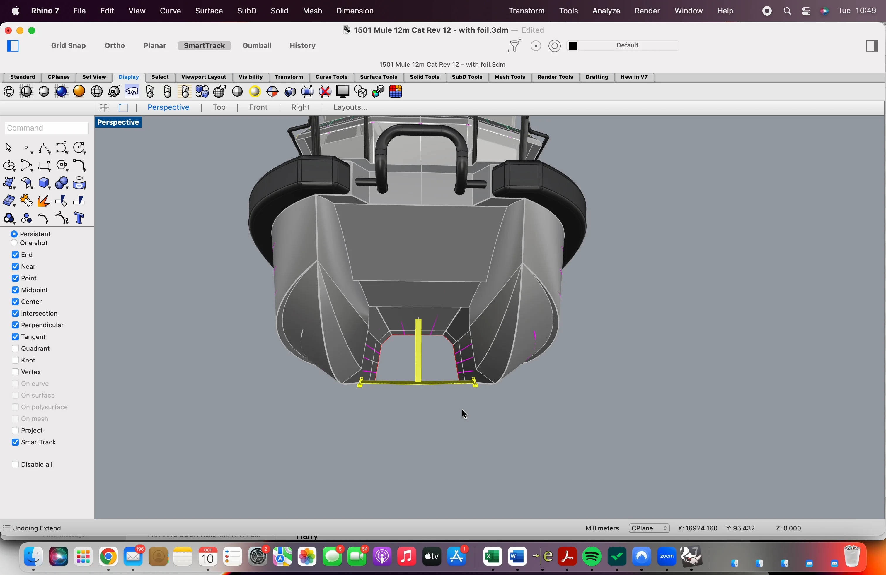Click the Join puzzle-piece icon
The width and height of the screenshot is (886, 575).
(x=26, y=201)
